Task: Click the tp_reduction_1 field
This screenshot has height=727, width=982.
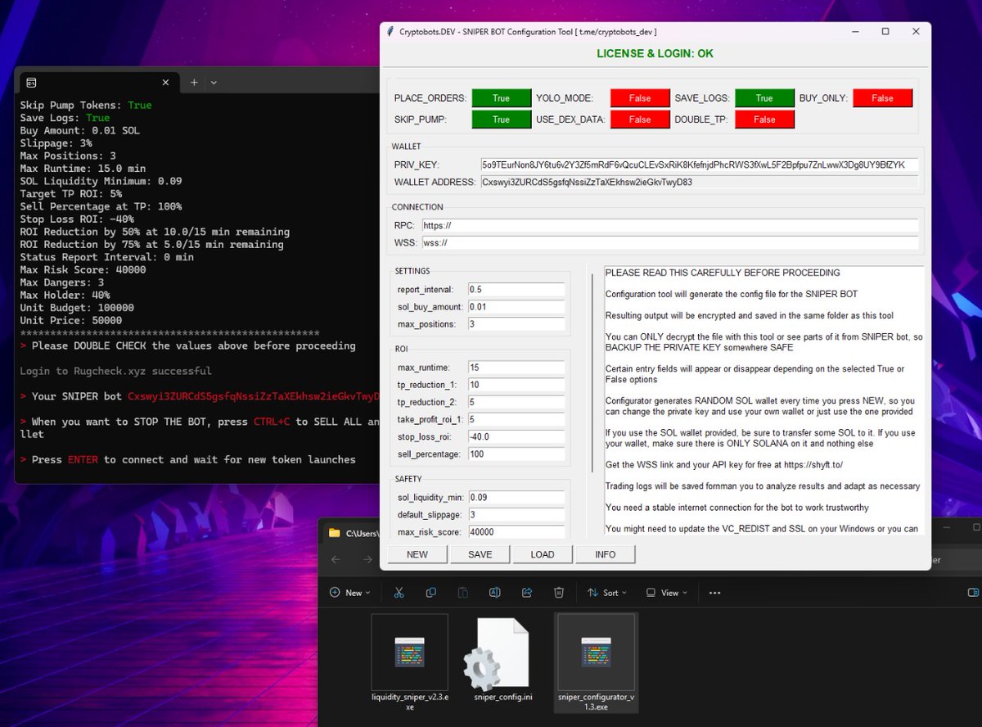Action: point(516,384)
